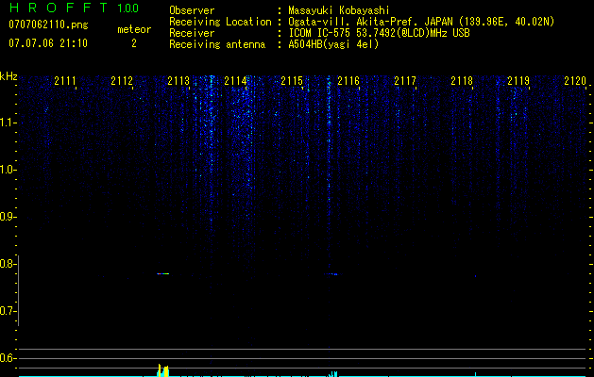This screenshot has width=594, height=377.
Task: Click the 2117 time marker
Action: [x=405, y=81]
